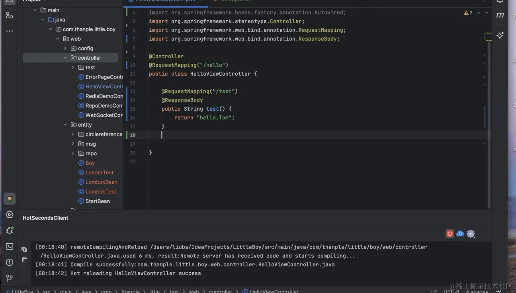
Task: Select LombokTest class in tree
Action: [101, 191]
